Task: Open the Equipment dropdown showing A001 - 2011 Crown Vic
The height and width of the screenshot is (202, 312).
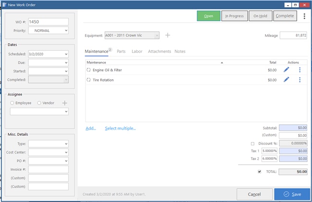Action: 157,36
